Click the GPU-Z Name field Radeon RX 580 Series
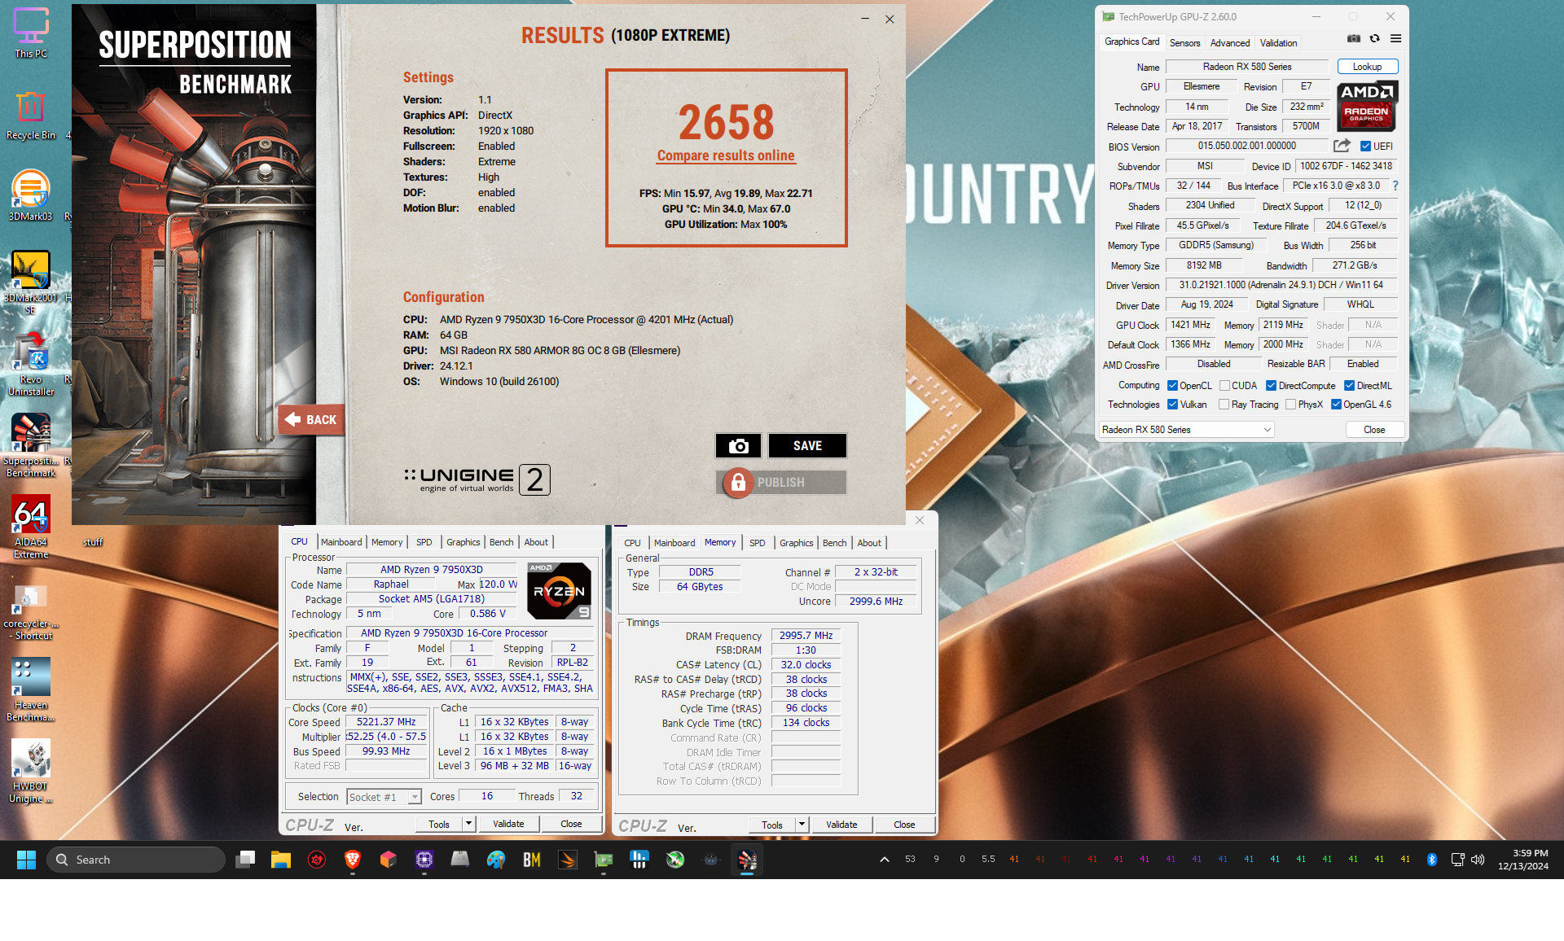Viewport: 1564px width, 941px height. coord(1246,67)
